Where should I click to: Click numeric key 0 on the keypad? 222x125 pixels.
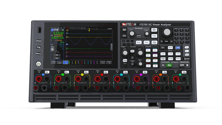(x=182, y=42)
